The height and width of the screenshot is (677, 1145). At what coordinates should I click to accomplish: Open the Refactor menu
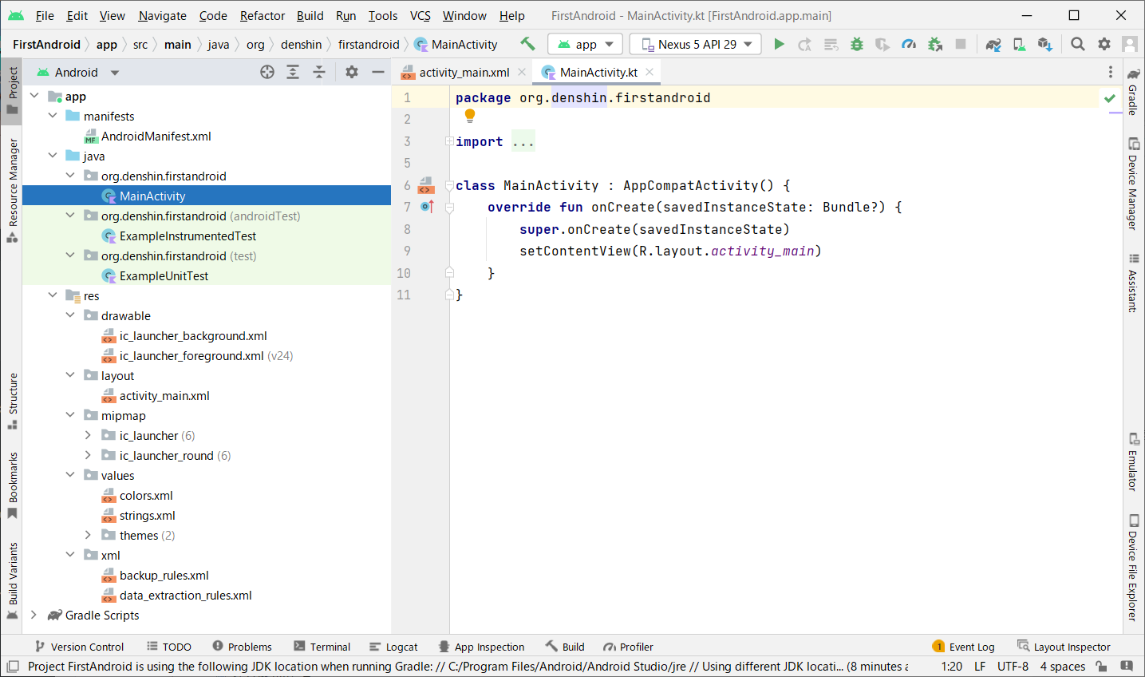point(262,15)
